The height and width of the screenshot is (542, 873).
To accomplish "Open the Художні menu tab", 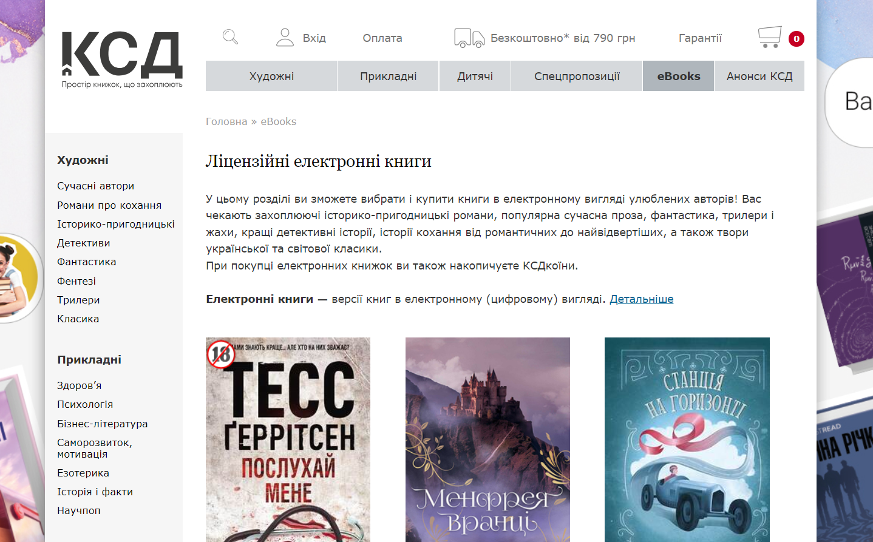I will pyautogui.click(x=271, y=76).
